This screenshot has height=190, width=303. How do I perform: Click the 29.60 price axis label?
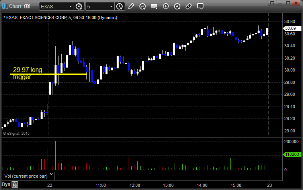pyautogui.click(x=289, y=94)
